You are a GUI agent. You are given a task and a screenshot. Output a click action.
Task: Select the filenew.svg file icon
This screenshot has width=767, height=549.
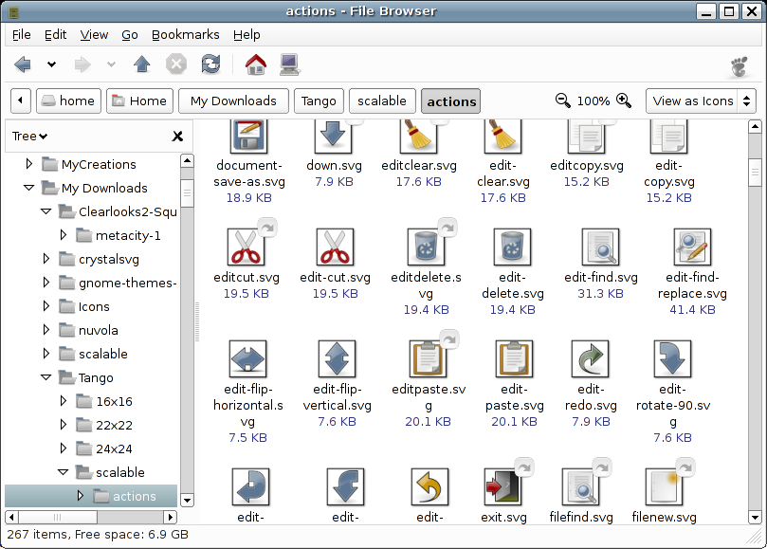664,486
